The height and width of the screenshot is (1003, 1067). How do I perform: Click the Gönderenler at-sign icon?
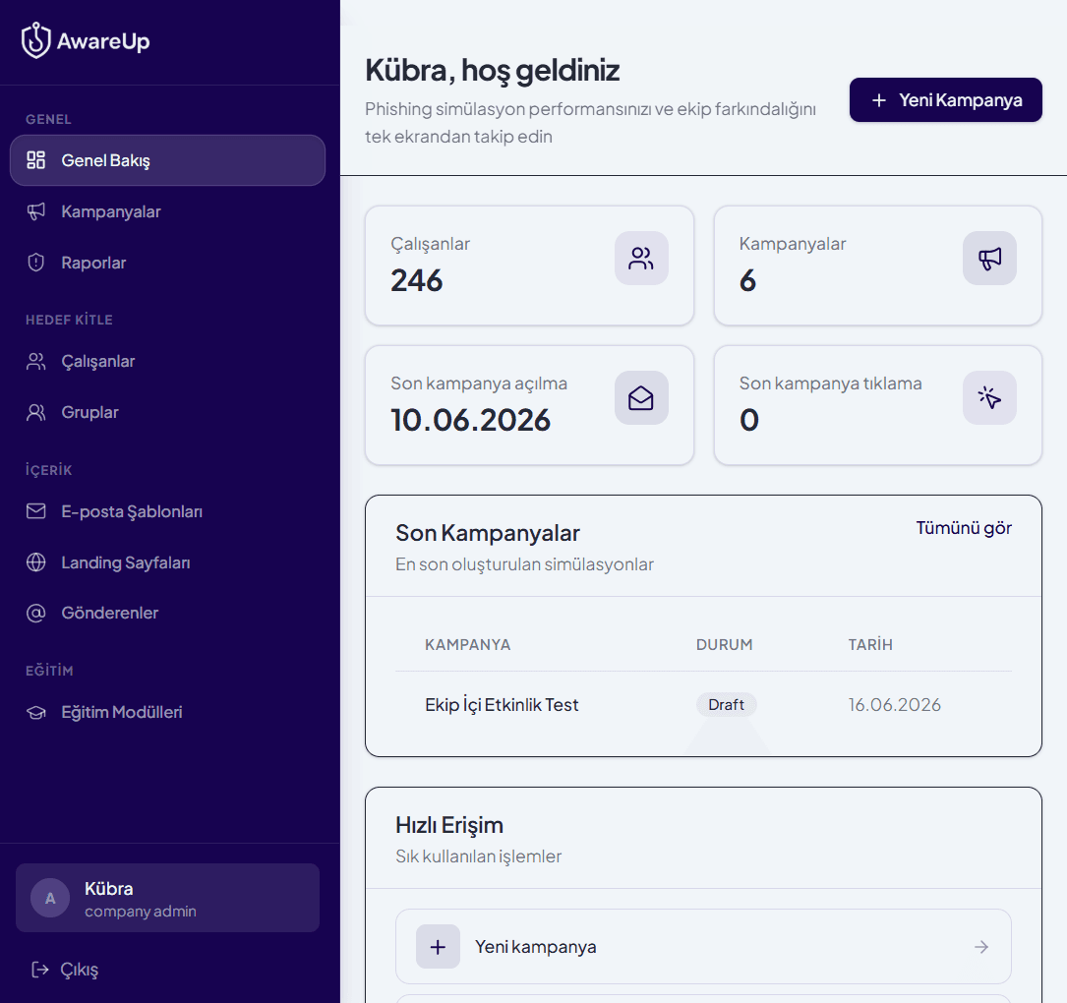pyautogui.click(x=36, y=613)
